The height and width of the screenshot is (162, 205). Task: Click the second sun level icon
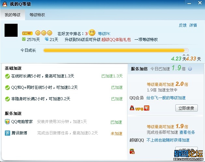[44, 33]
